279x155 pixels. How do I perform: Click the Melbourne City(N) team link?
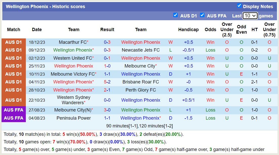(73, 110)
